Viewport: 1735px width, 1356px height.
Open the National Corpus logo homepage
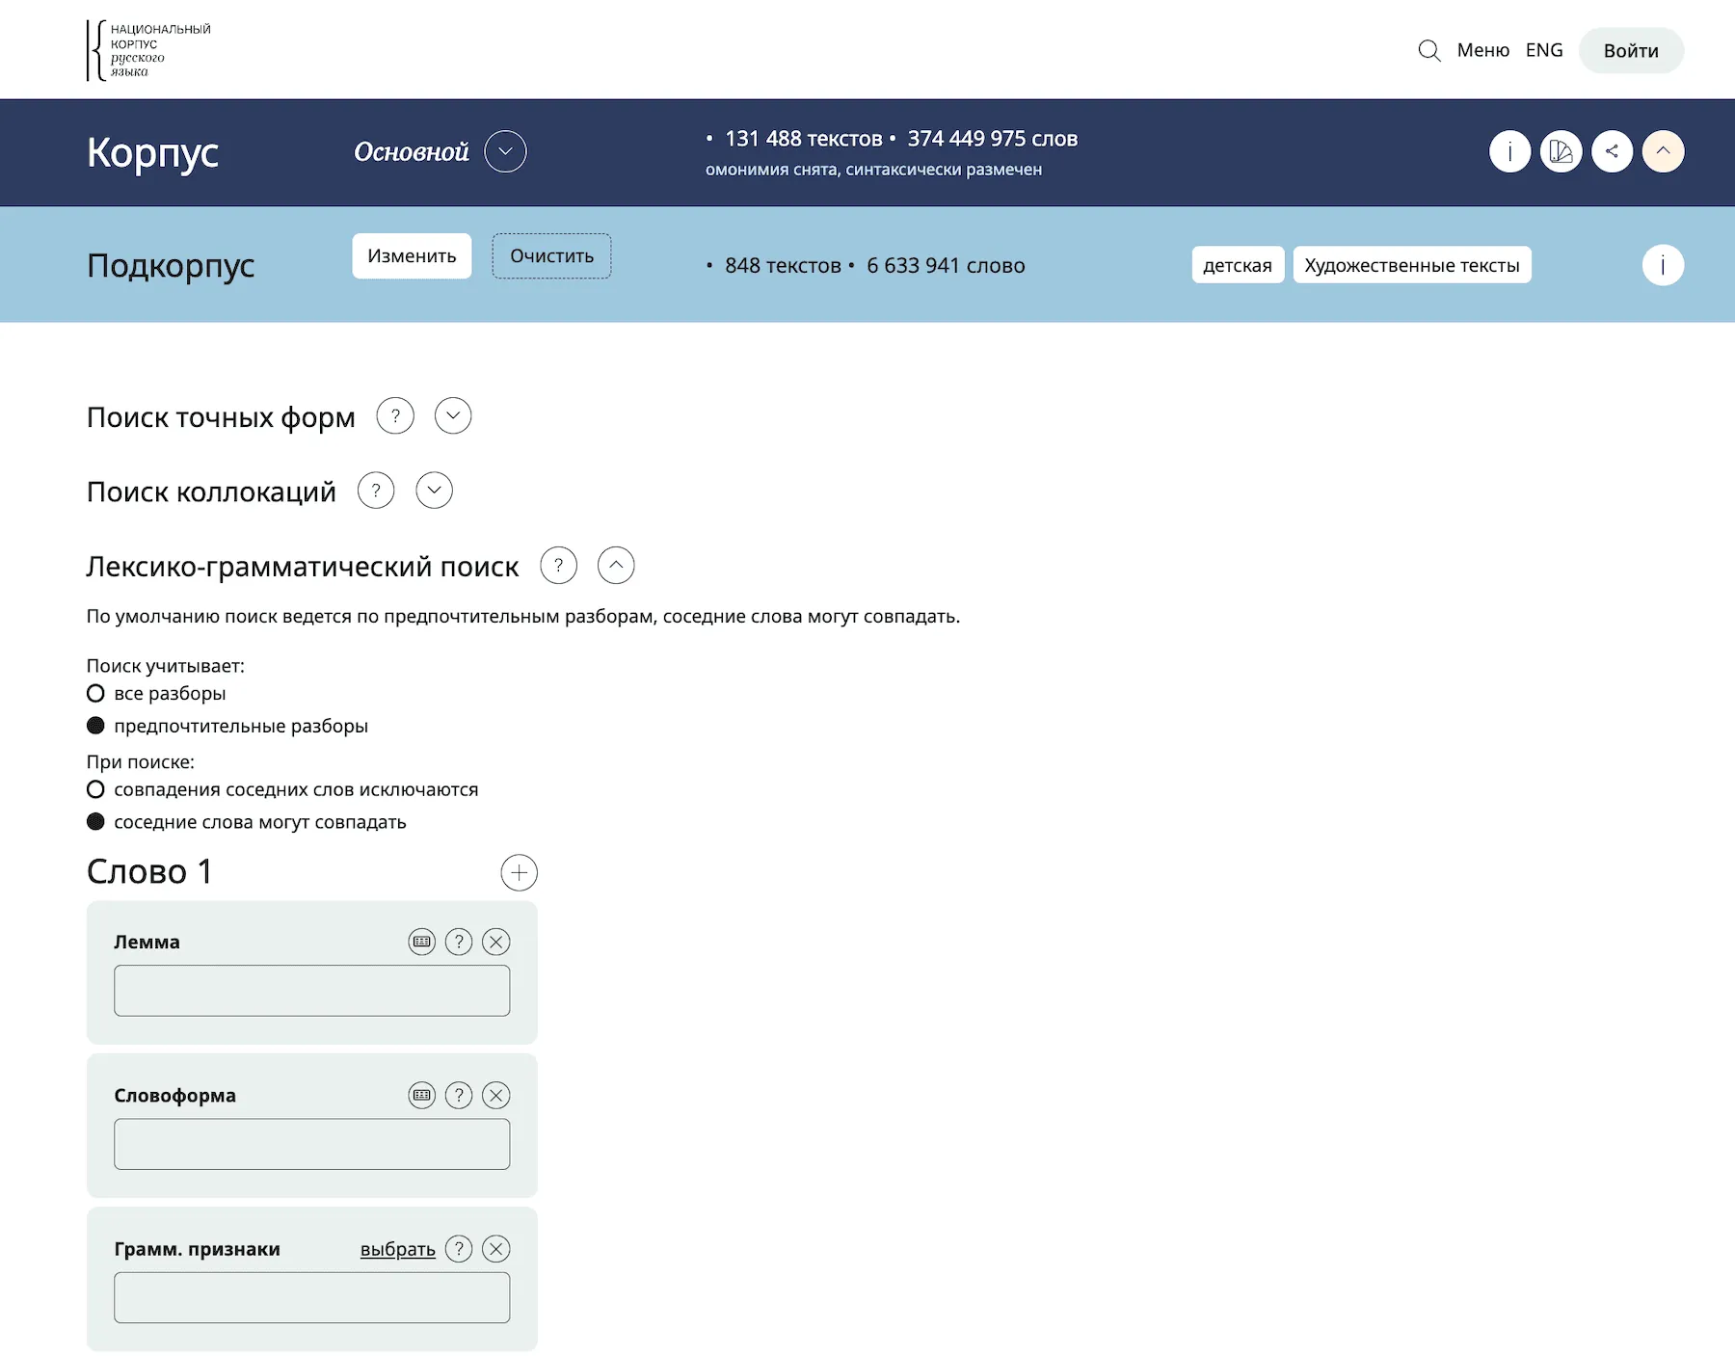tap(148, 50)
